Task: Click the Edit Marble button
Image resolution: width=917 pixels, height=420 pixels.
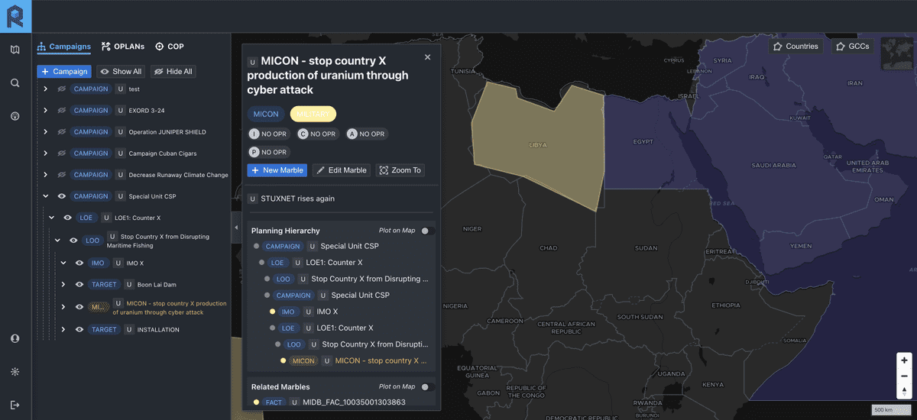Action: (342, 170)
